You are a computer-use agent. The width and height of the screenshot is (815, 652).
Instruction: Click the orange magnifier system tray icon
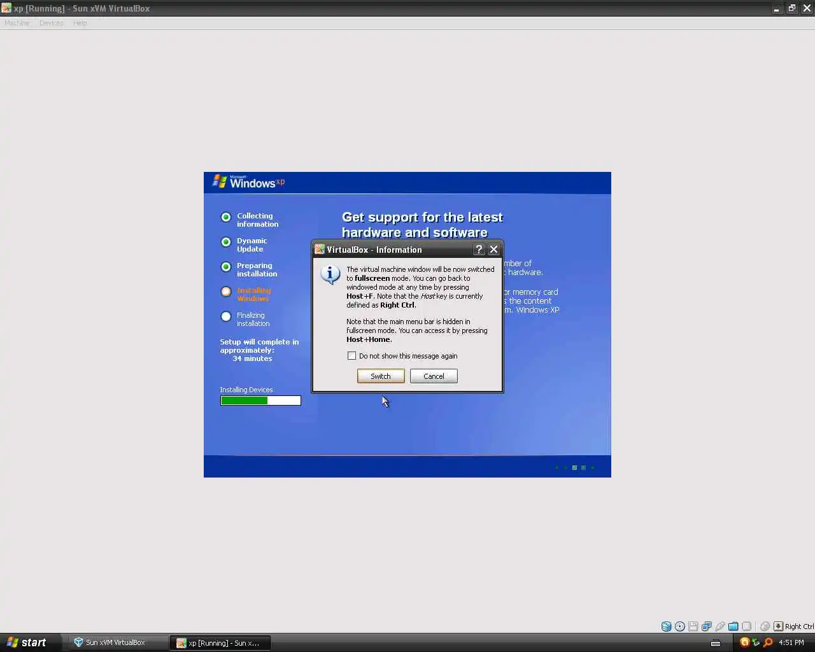point(768,642)
